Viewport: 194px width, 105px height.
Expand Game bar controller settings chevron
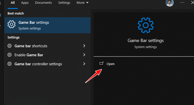click(x=84, y=64)
